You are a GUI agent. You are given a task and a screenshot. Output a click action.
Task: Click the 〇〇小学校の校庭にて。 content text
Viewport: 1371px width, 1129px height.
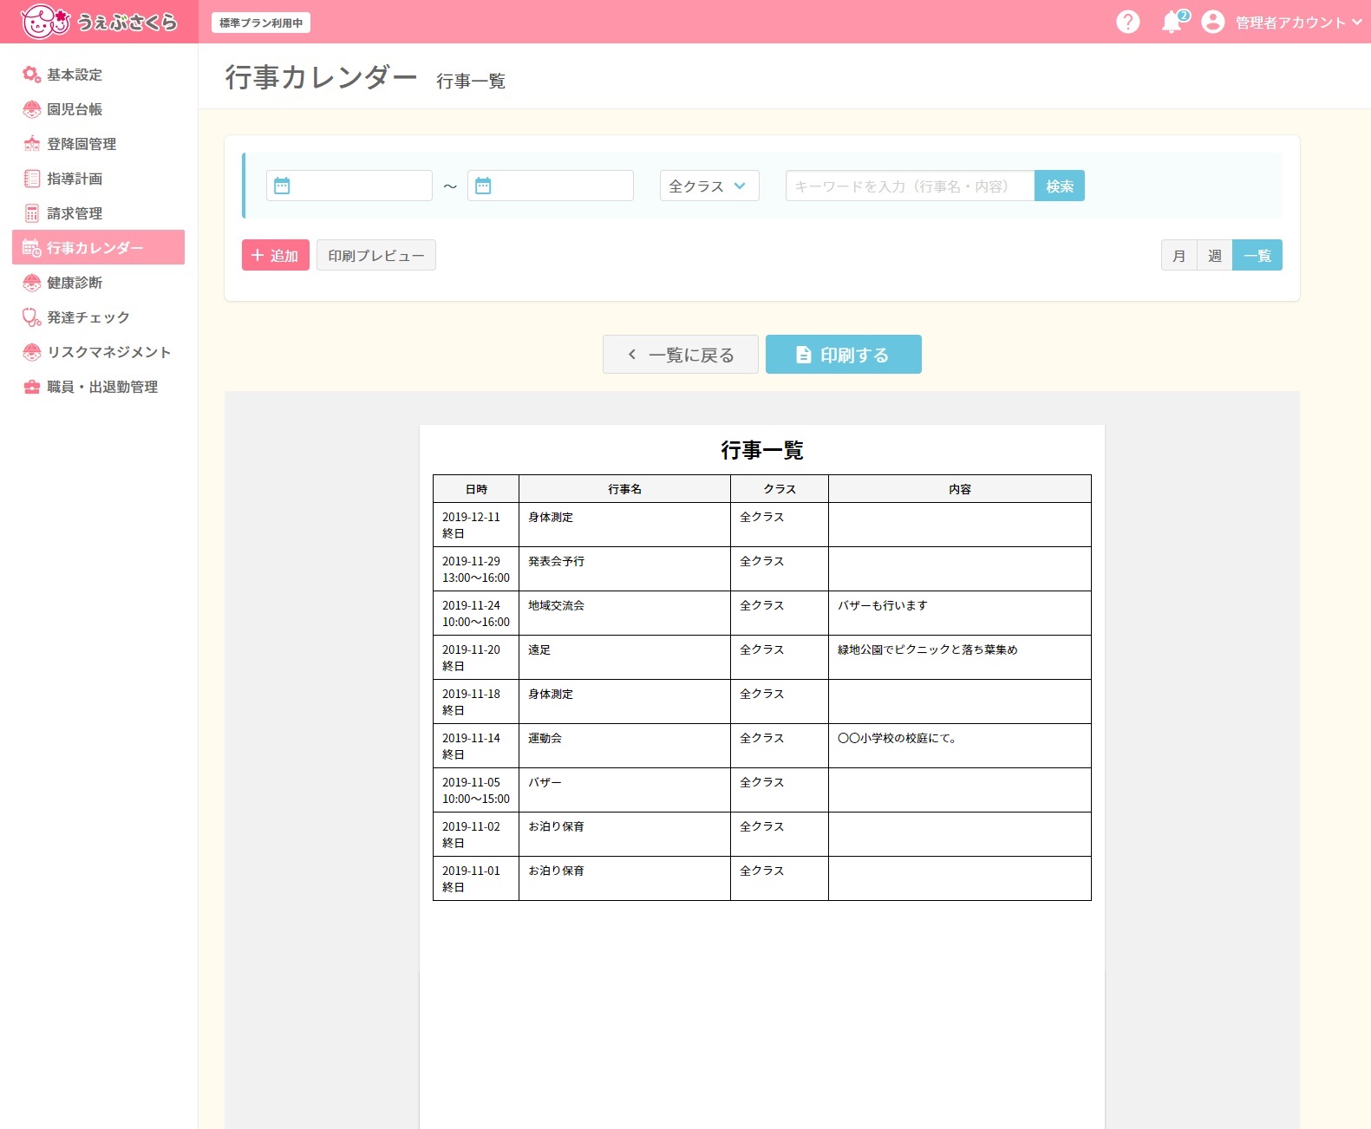[x=898, y=738]
